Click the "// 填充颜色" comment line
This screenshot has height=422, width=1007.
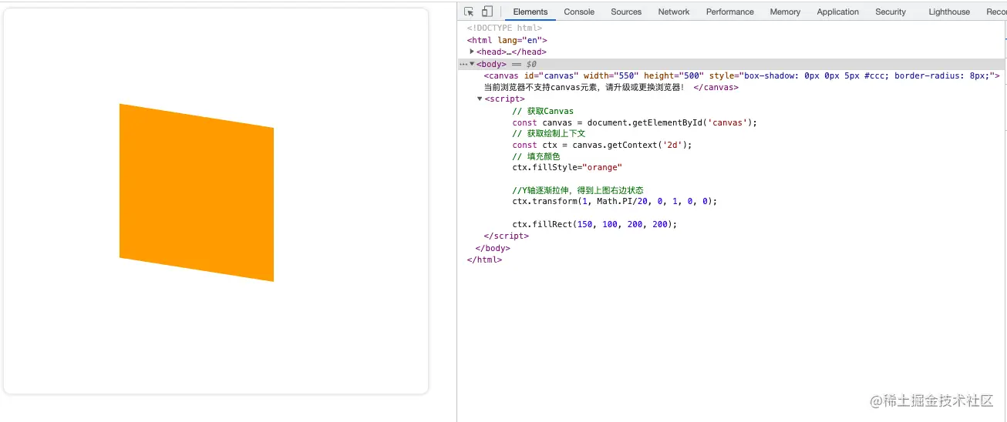pos(536,156)
